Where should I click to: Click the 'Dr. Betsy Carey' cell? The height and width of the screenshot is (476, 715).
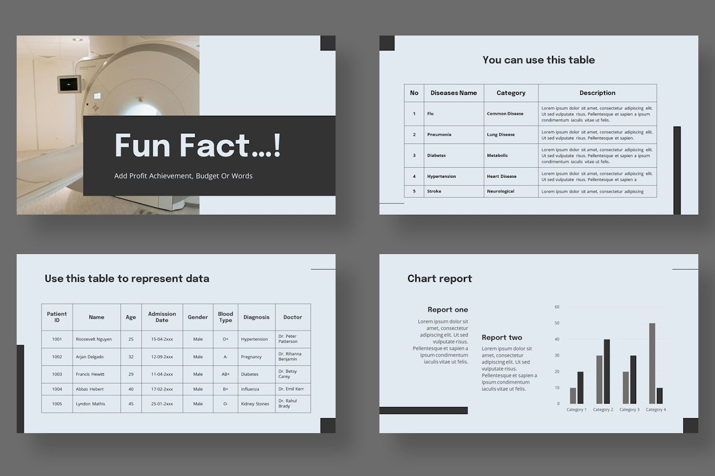coord(293,374)
